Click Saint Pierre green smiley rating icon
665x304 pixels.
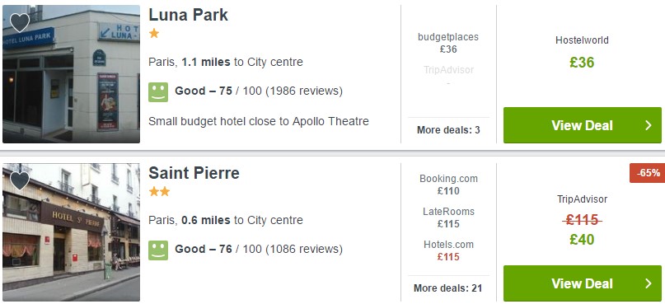tap(158, 250)
